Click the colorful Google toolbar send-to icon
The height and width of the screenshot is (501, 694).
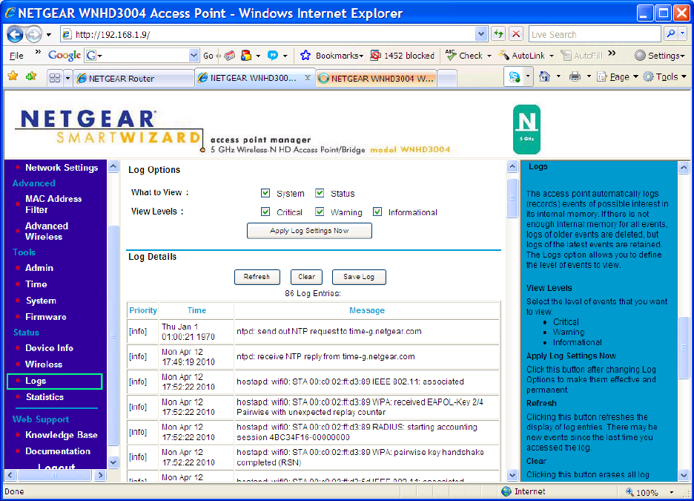pos(246,56)
